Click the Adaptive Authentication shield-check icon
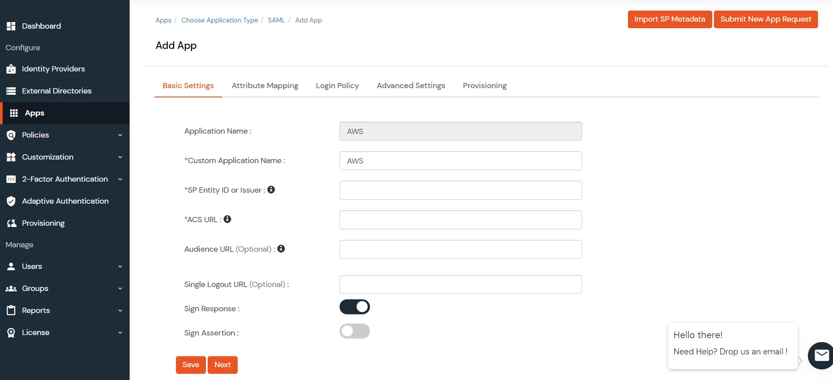 pos(11,201)
